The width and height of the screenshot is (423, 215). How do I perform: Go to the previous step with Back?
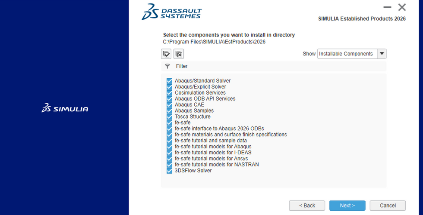point(307,206)
